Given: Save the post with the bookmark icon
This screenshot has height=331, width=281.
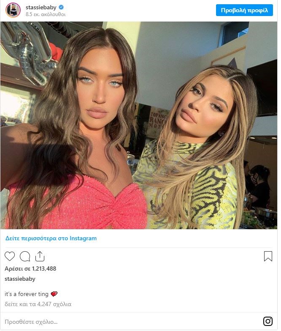Looking at the screenshot, I should [268, 256].
